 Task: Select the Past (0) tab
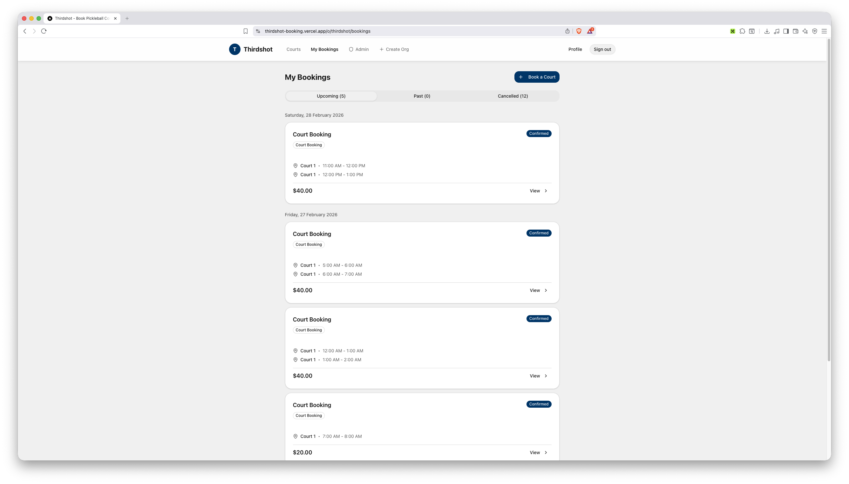coord(422,96)
